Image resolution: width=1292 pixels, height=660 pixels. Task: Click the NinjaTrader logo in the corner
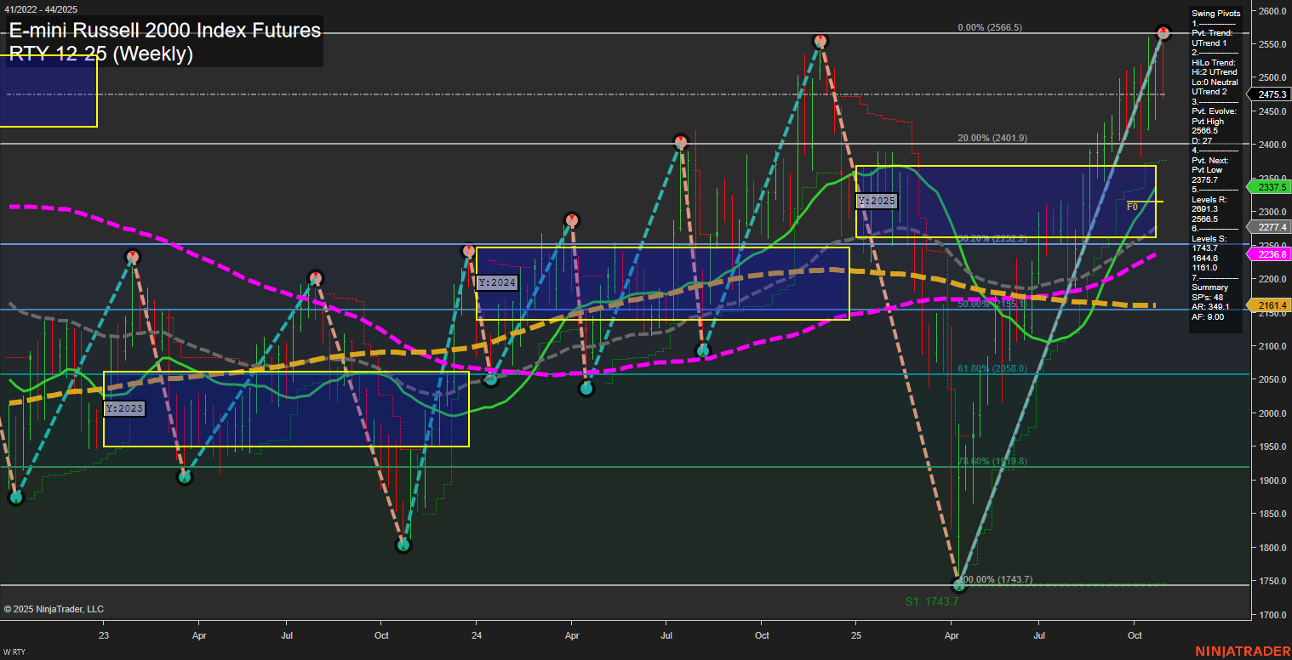1242,651
